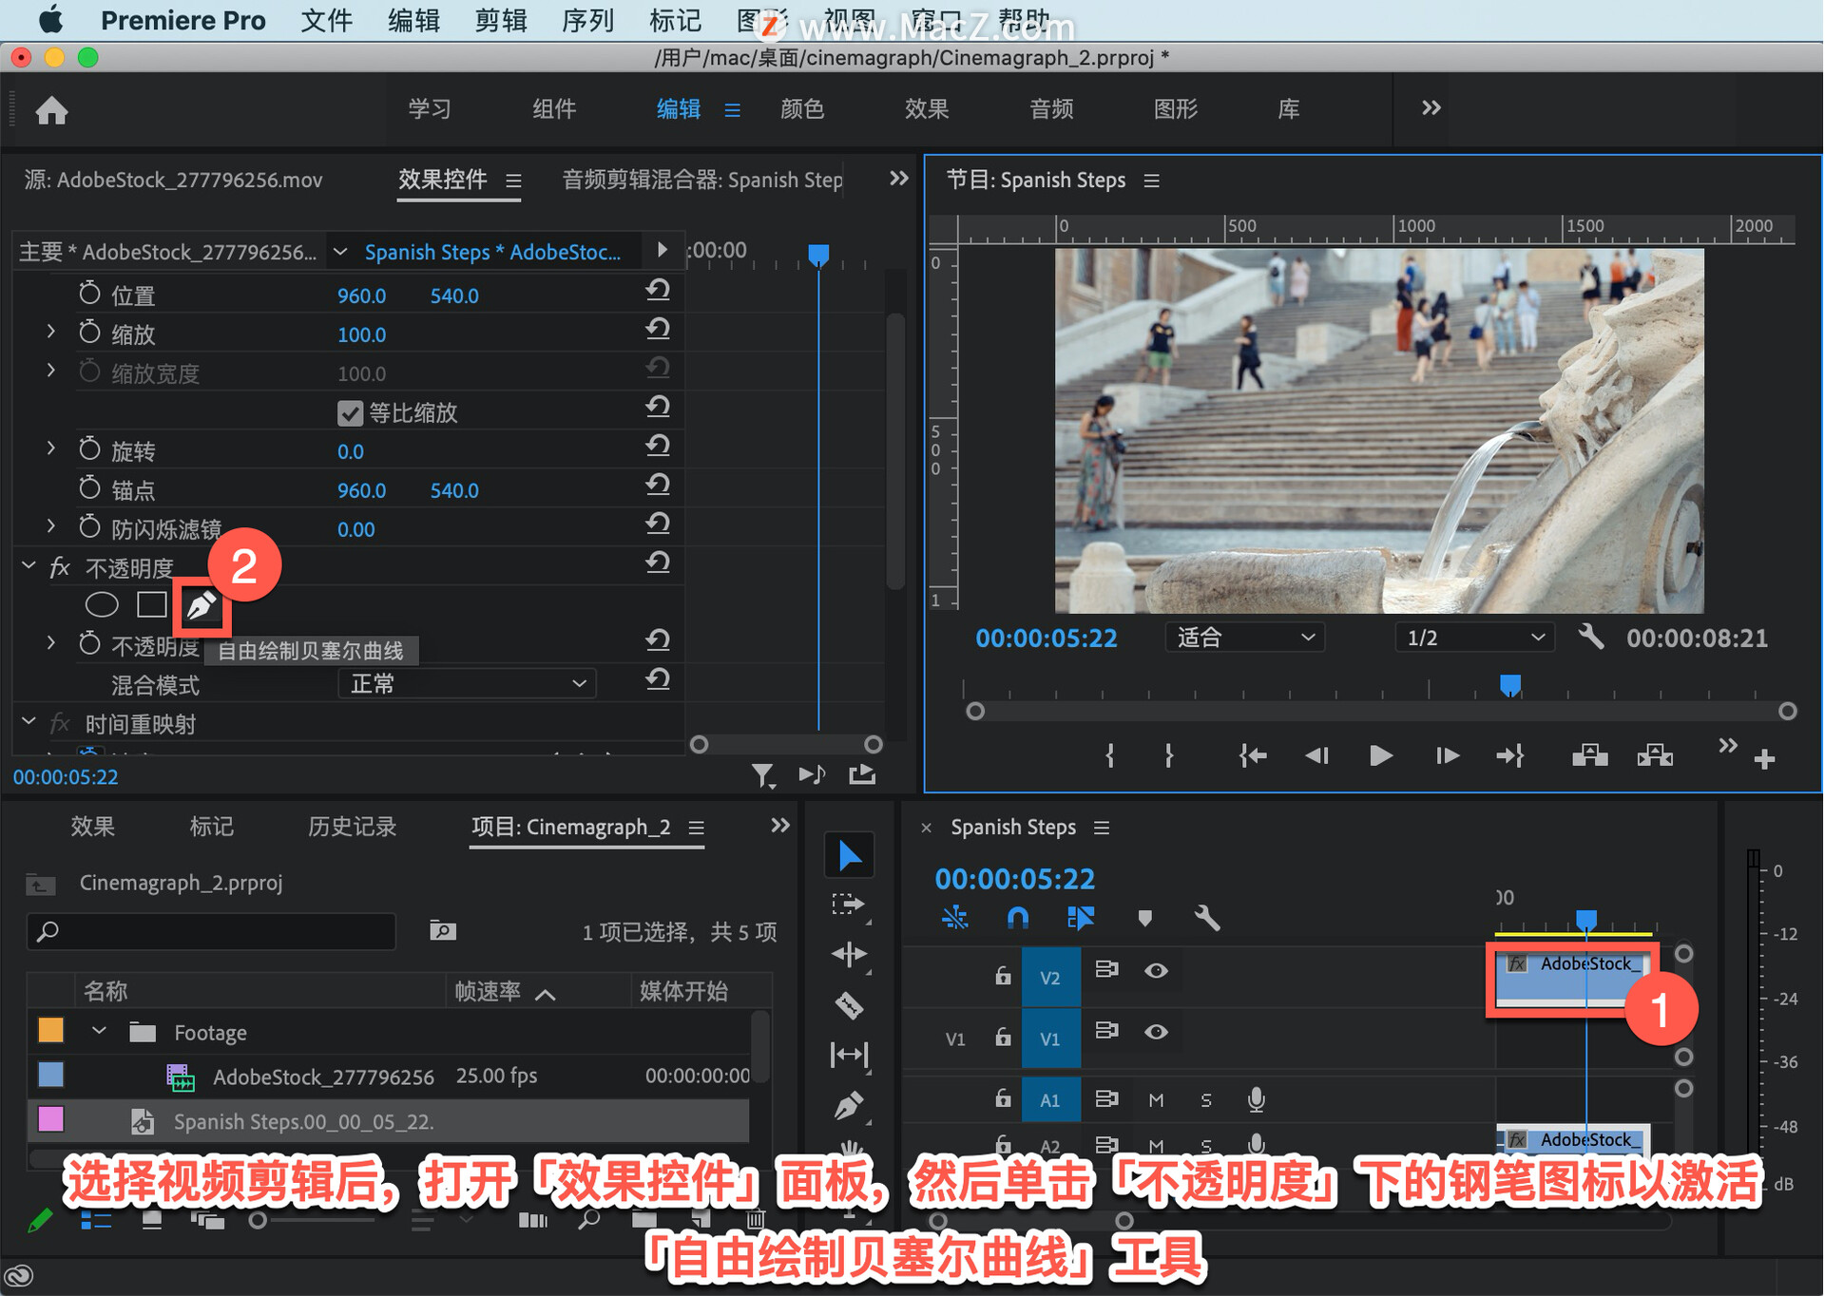
Task: Open the 1/2 playback resolution dropdown
Action: (x=1474, y=637)
